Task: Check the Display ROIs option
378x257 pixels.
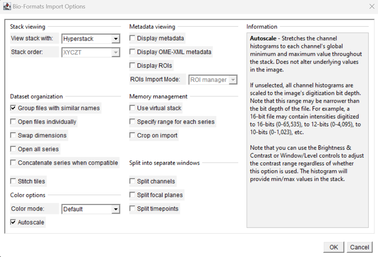Action: coord(132,65)
